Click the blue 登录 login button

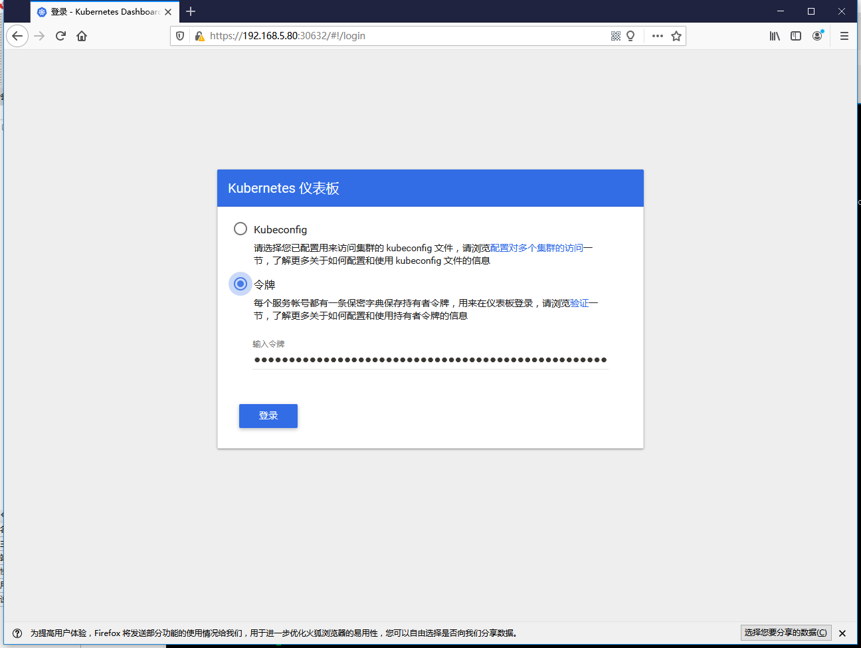(x=268, y=416)
